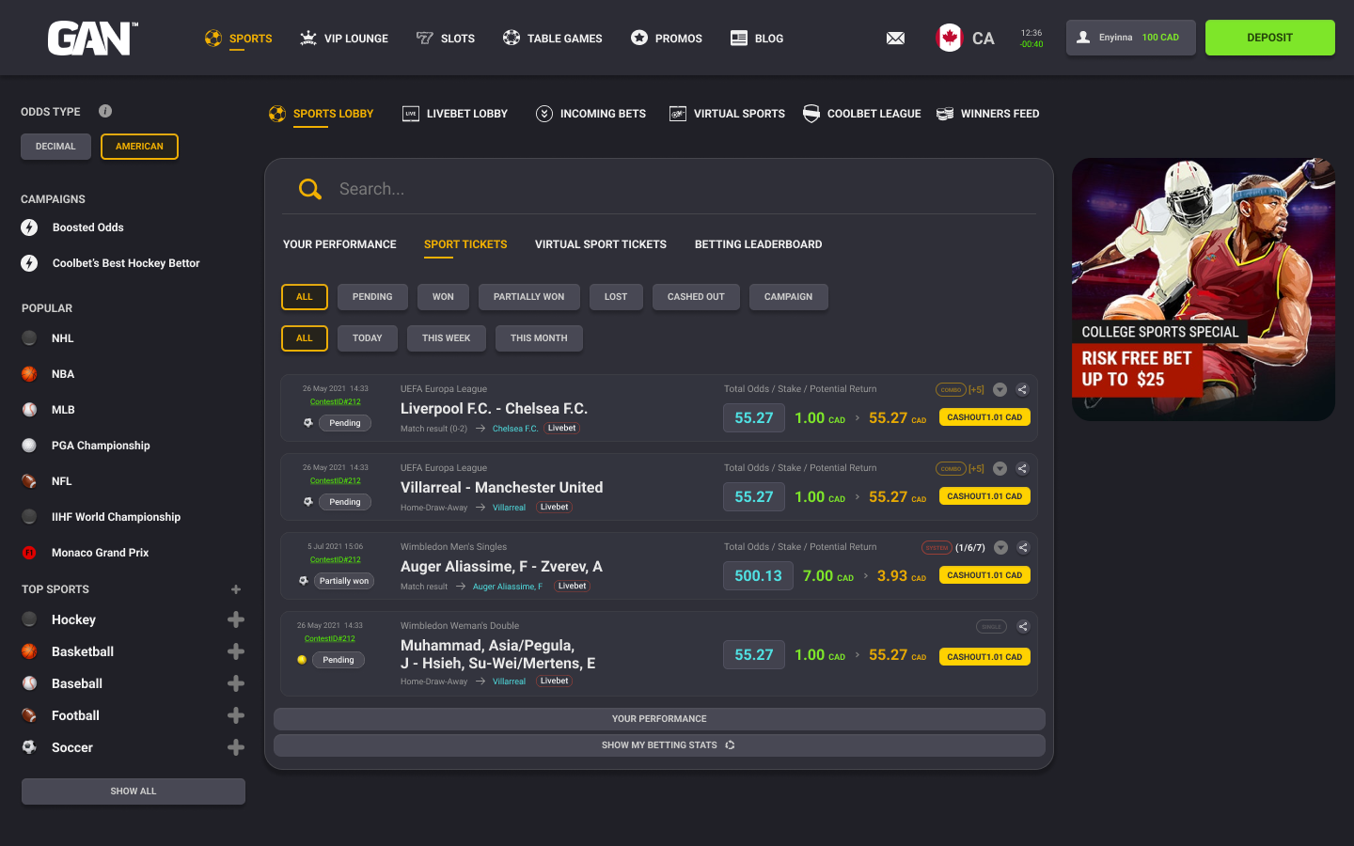Viewport: 1354px width, 846px height.
Task: Expand the Hockey sport category
Action: point(236,619)
